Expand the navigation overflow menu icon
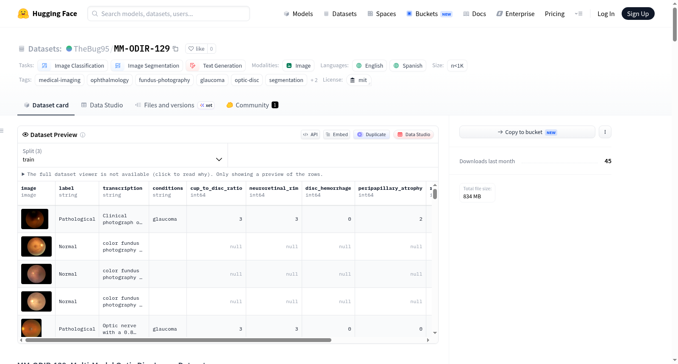Viewport: 678px width, 364px height. click(x=578, y=14)
